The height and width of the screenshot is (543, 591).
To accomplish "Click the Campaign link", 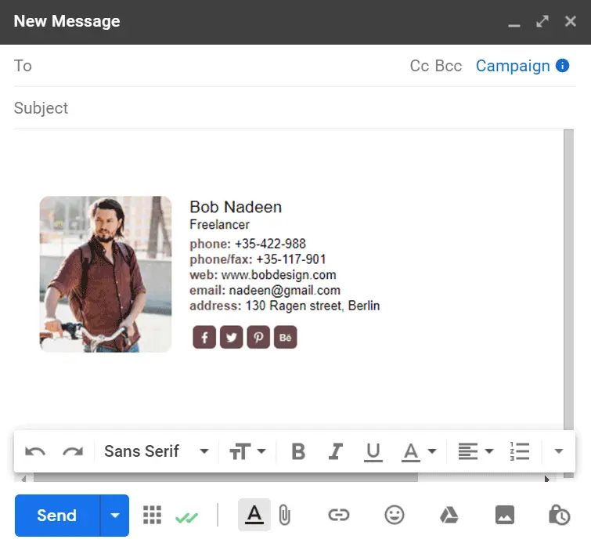I will [x=513, y=66].
